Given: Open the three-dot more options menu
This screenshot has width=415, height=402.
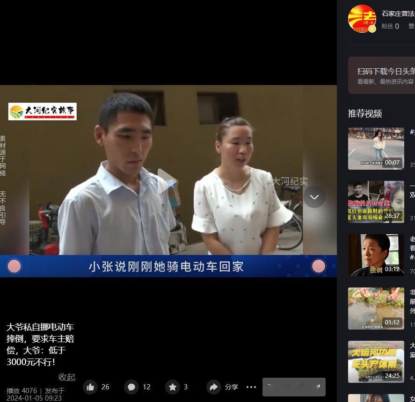Looking at the screenshot, I should 251,387.
